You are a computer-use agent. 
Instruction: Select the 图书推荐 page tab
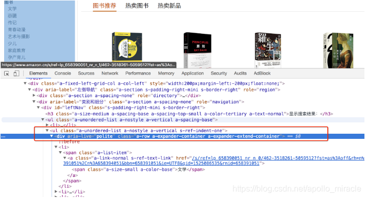tap(104, 6)
